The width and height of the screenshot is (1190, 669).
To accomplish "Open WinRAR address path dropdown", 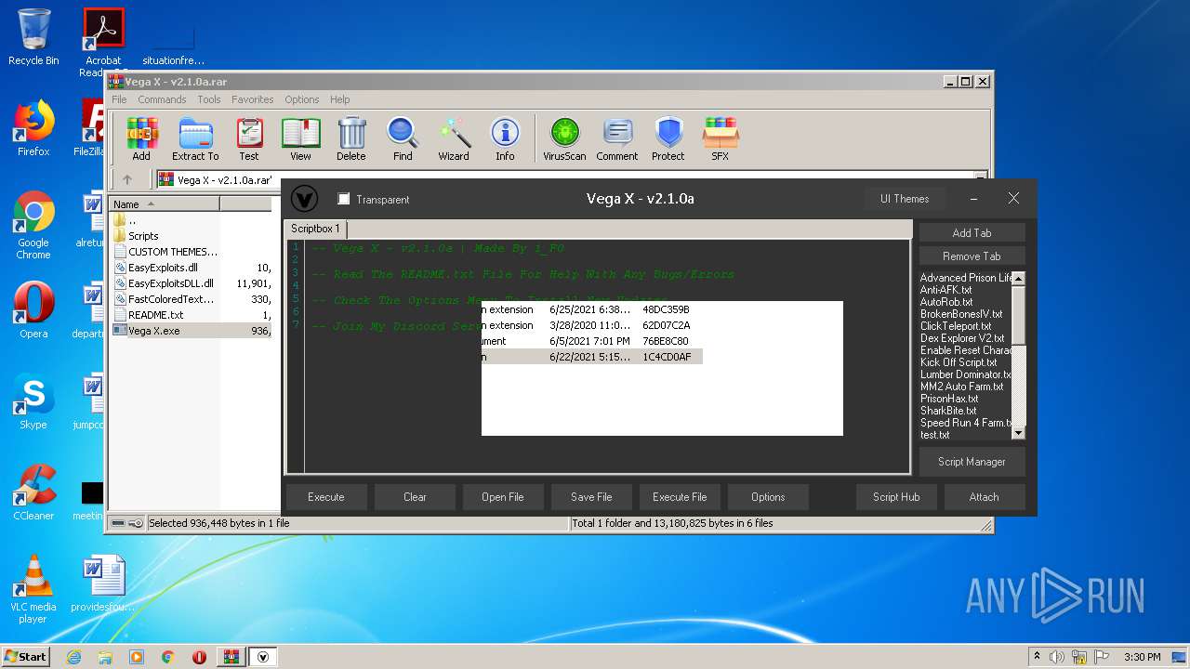I will click(980, 177).
